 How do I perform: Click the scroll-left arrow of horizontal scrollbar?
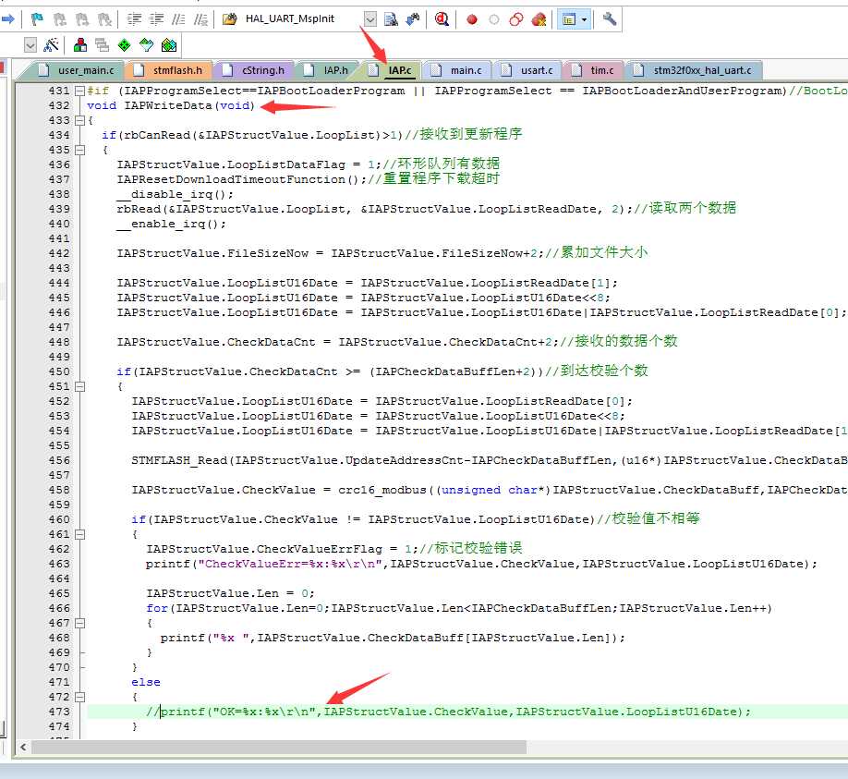[x=23, y=747]
